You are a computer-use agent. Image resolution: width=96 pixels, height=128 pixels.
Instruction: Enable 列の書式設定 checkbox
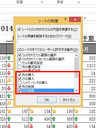point(20,67)
